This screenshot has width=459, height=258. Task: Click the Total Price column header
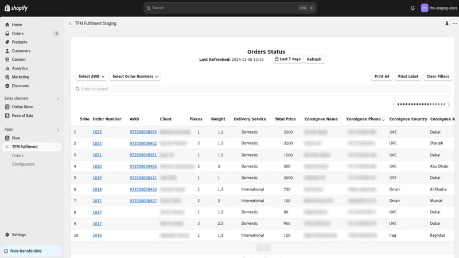[x=285, y=119]
